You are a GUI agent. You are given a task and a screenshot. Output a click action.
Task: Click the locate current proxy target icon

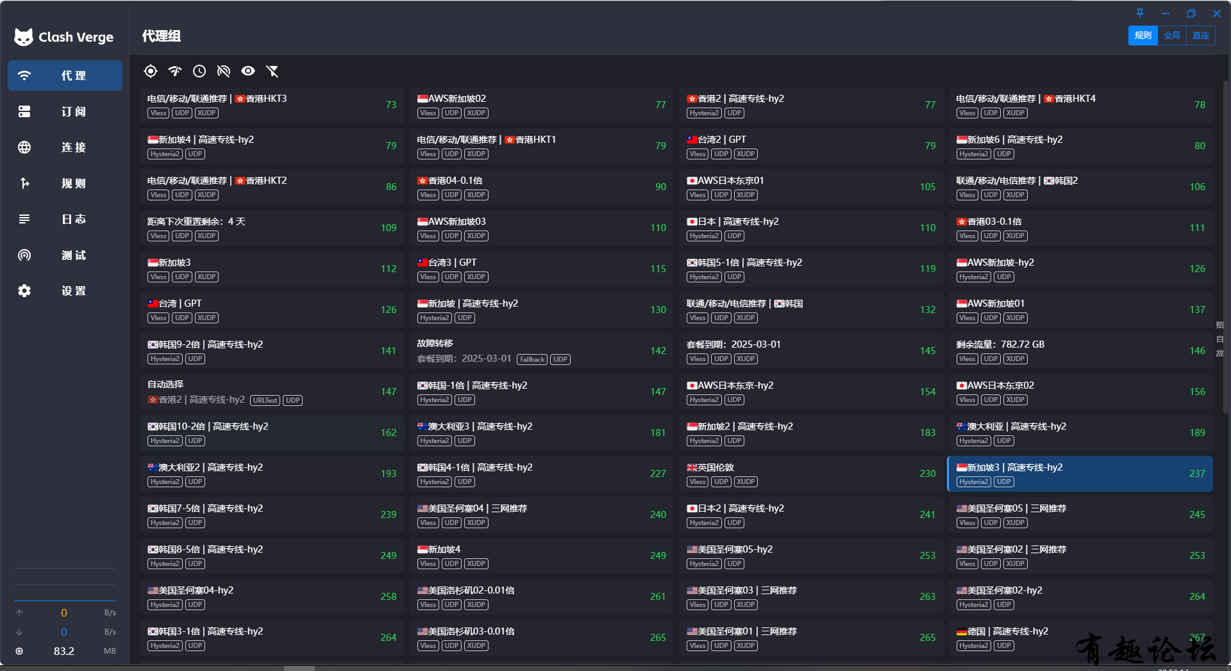pos(151,71)
